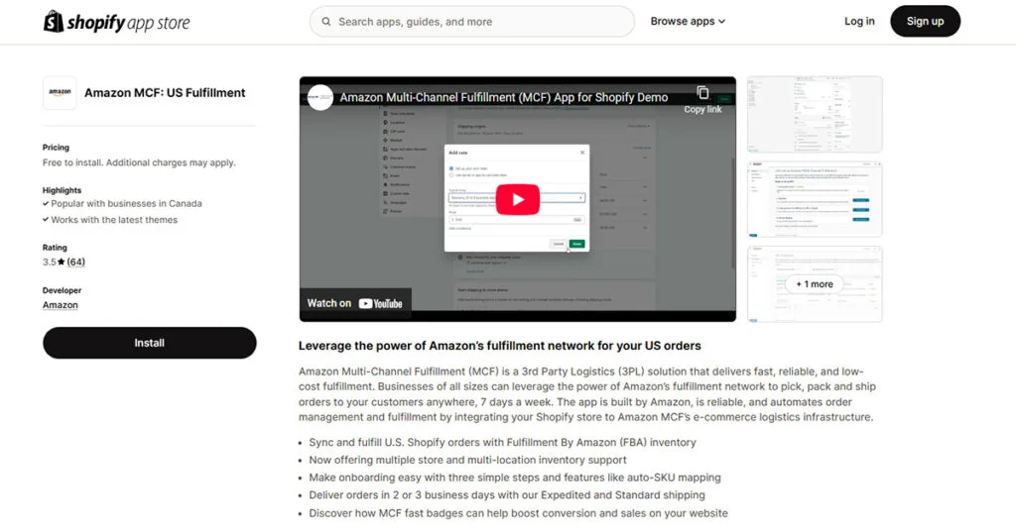Click bullet 'Make onboarding easy' text
Image resolution: width=1016 pixels, height=532 pixels.
pos(515,478)
